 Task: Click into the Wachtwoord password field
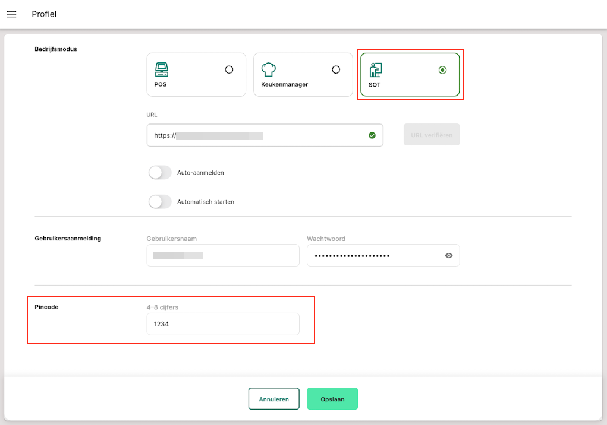[x=375, y=255]
